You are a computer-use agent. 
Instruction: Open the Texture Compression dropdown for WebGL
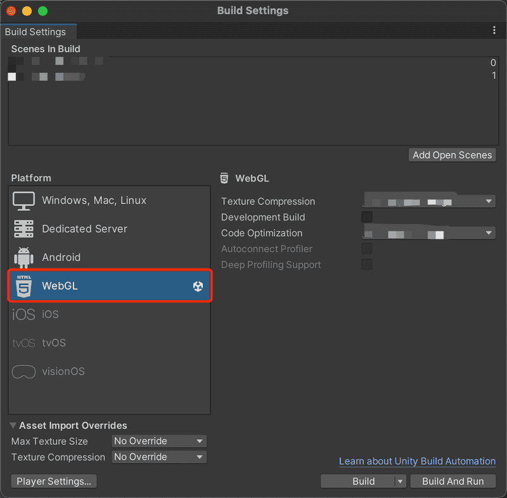[428, 200]
